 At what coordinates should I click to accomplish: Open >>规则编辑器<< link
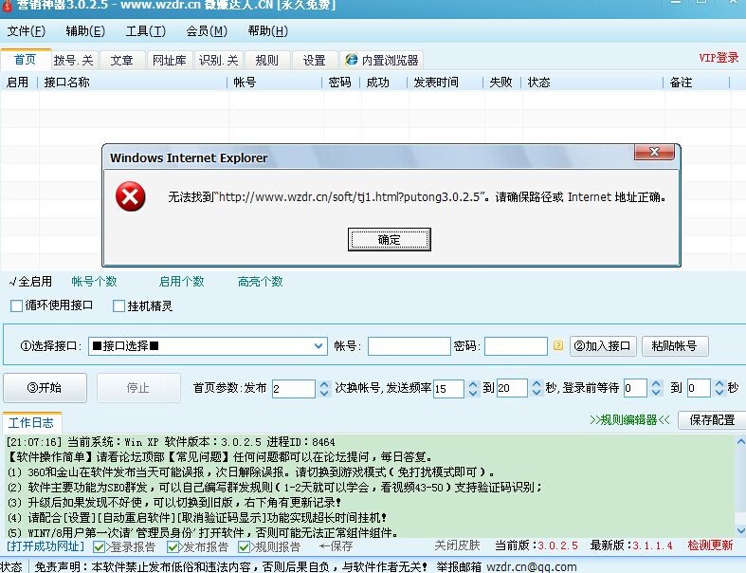pos(629,419)
